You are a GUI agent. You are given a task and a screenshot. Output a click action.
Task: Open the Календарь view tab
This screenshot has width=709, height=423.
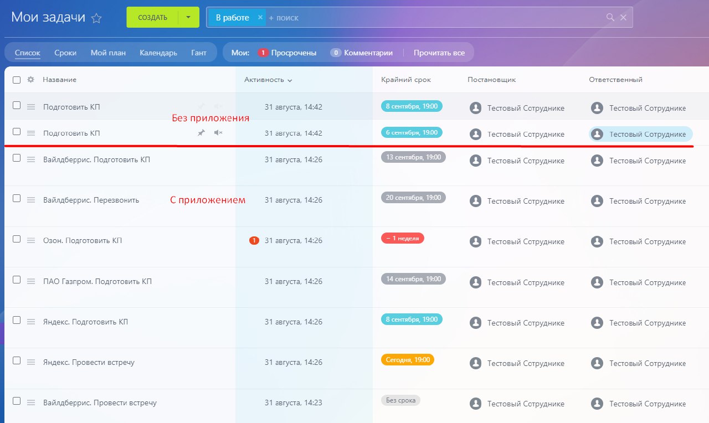point(158,53)
